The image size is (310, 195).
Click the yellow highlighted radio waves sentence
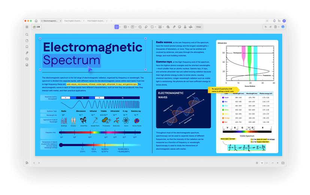pyautogui.click(x=101, y=84)
